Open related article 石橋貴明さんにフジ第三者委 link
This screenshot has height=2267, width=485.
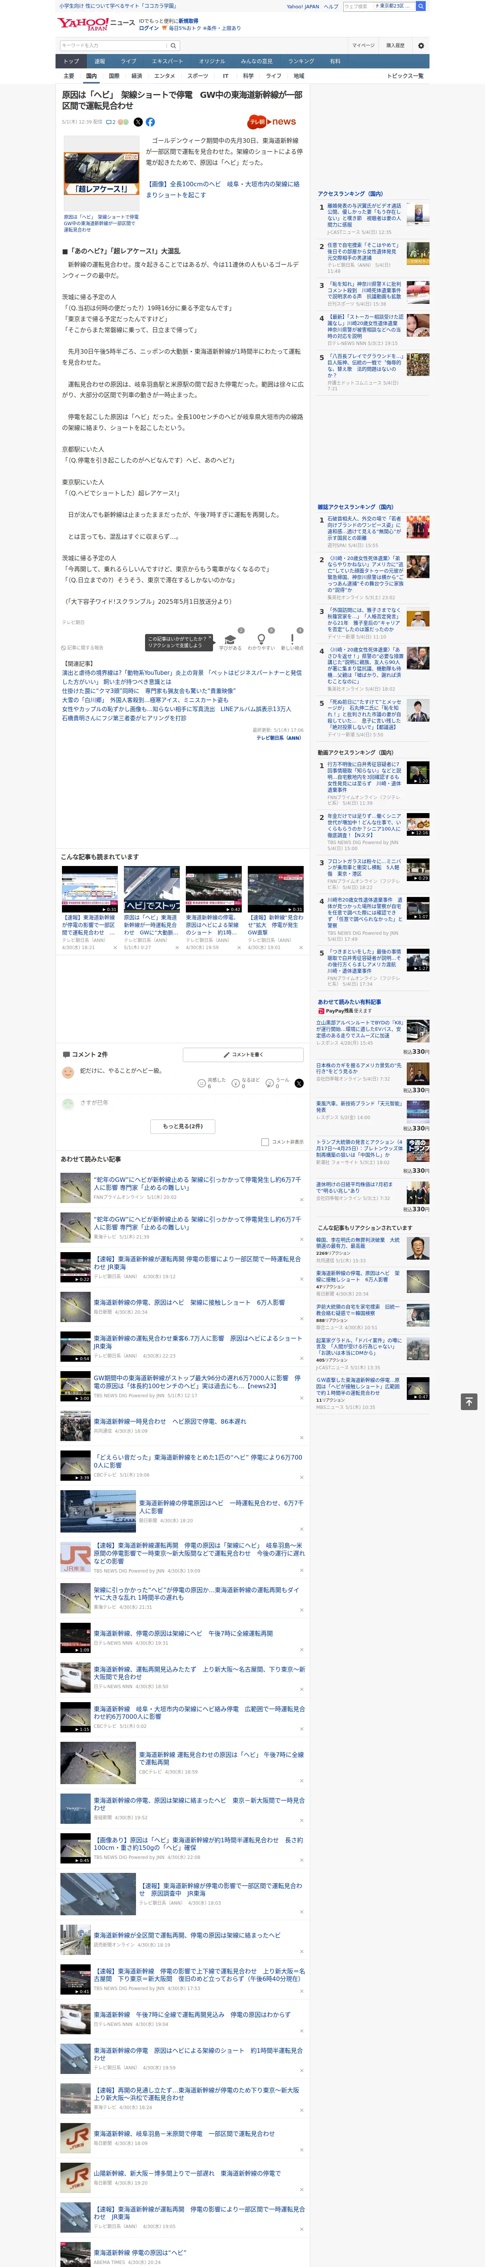pos(124,718)
